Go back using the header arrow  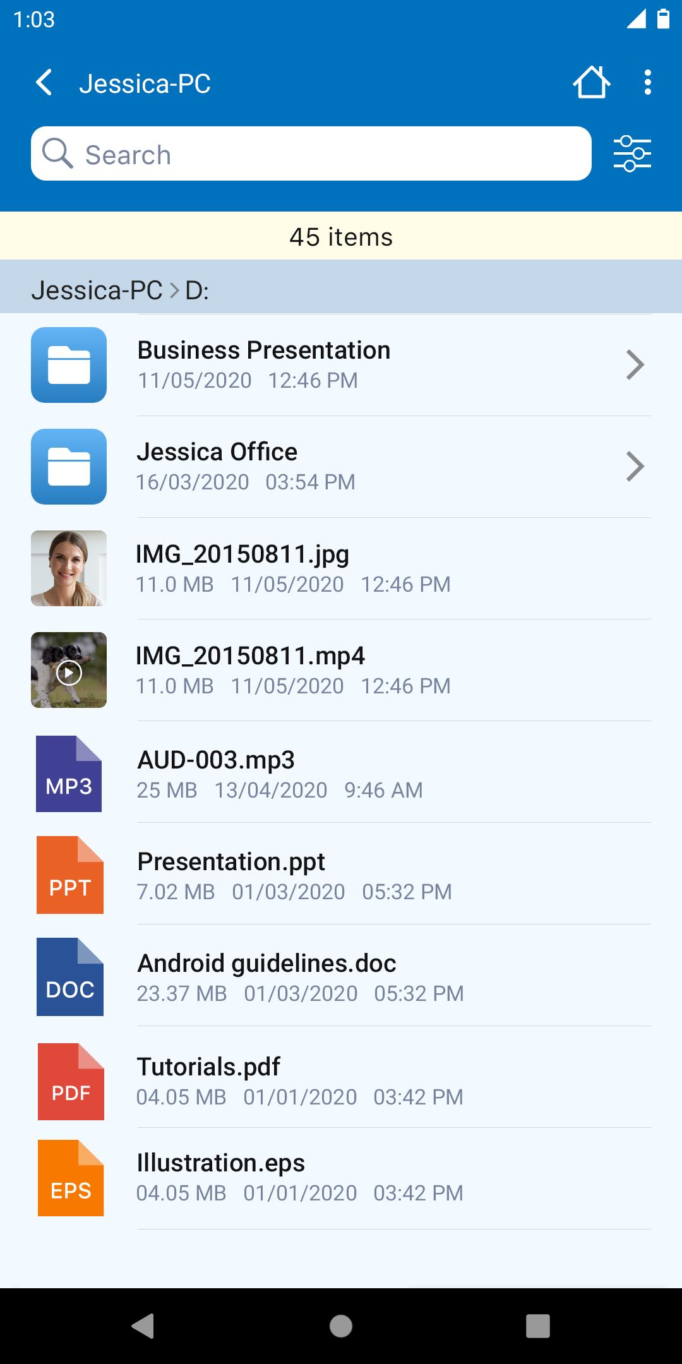(x=44, y=83)
